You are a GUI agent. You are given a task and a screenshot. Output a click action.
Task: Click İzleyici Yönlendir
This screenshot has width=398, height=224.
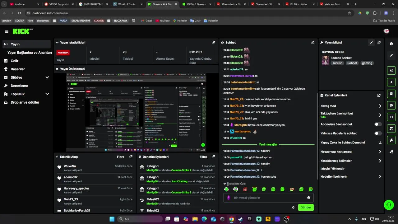coord(332,169)
